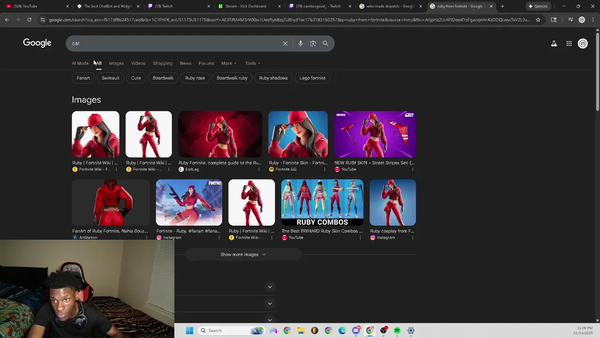The image size is (600, 338).
Task: Open RUBY COMBOS YouTube thumbnail
Action: (x=322, y=202)
